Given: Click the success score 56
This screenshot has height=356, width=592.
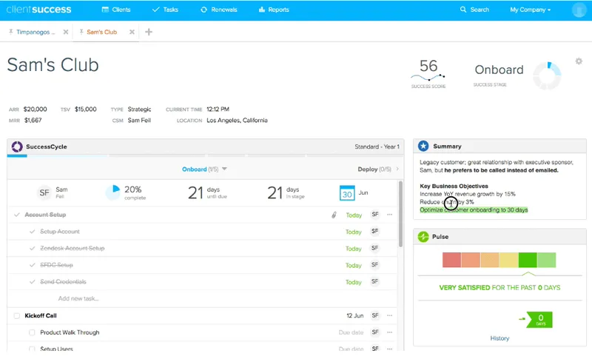Looking at the screenshot, I should pos(428,66).
